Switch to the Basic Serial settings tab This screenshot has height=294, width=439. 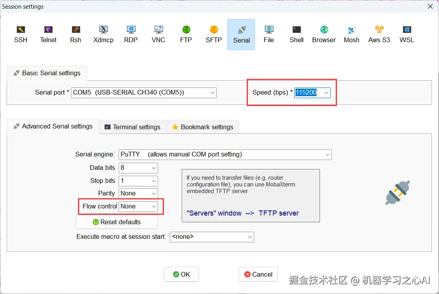[47, 73]
